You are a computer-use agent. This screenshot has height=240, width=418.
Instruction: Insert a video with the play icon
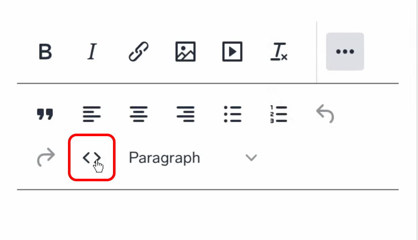(232, 52)
